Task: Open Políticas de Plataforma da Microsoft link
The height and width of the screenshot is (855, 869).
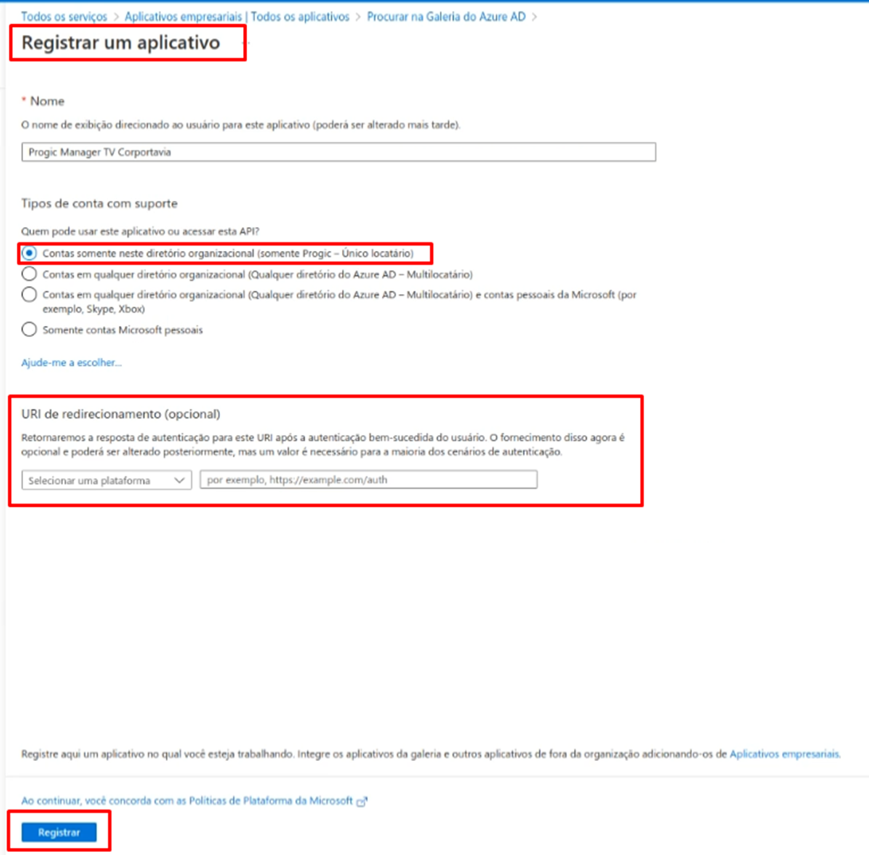Action: pyautogui.click(x=187, y=801)
